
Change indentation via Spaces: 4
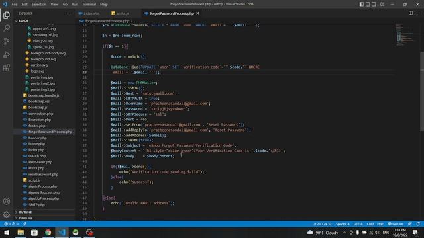pos(343,224)
